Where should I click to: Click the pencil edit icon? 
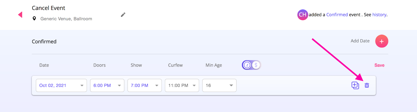(123, 15)
